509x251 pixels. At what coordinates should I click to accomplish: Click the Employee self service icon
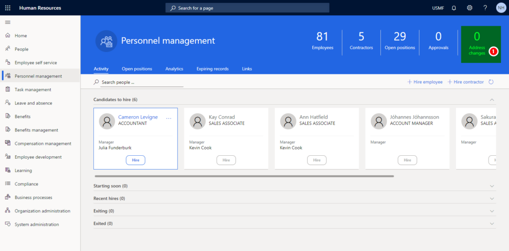8,63
